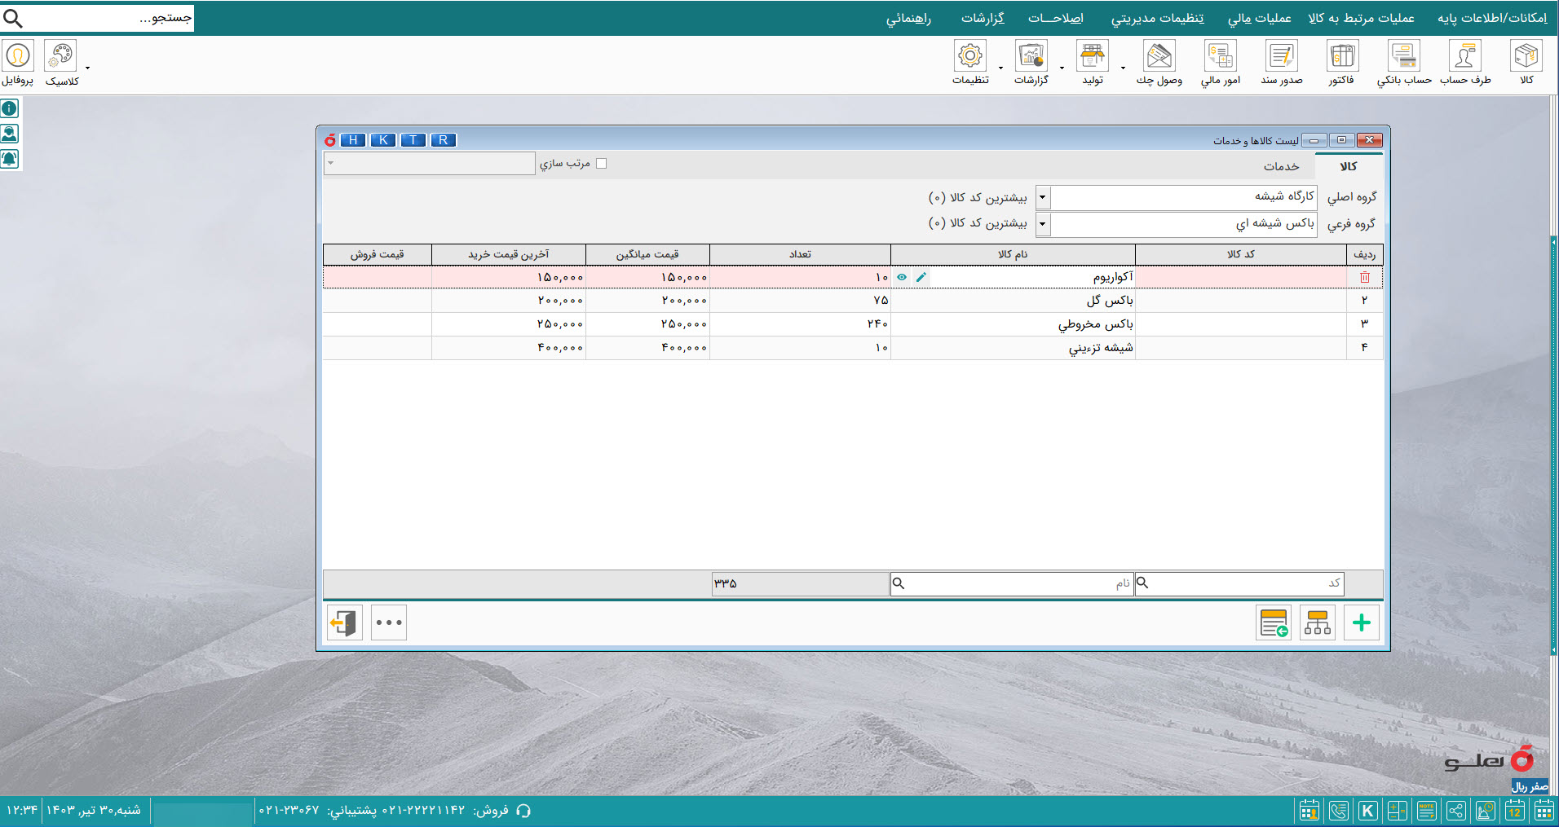This screenshot has height=827, width=1559.
Task: Click the گروه اصلي field showing کارگاه شيشه
Action: tap(1183, 198)
